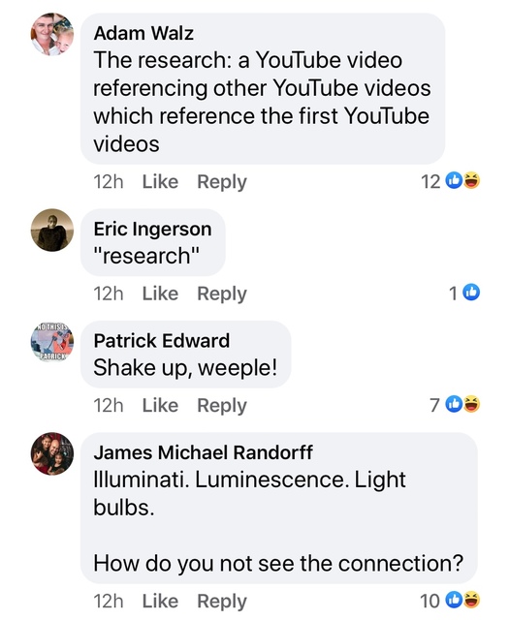View the 10 reactions on James's comment
The width and height of the screenshot is (509, 620).
pyautogui.click(x=450, y=601)
